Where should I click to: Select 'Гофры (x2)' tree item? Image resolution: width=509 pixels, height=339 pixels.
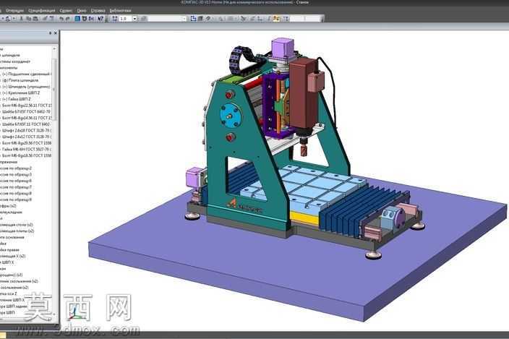(9, 206)
